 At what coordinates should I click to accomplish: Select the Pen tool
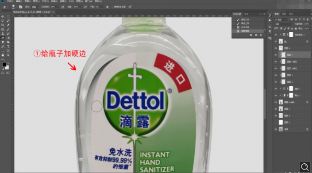3,46
